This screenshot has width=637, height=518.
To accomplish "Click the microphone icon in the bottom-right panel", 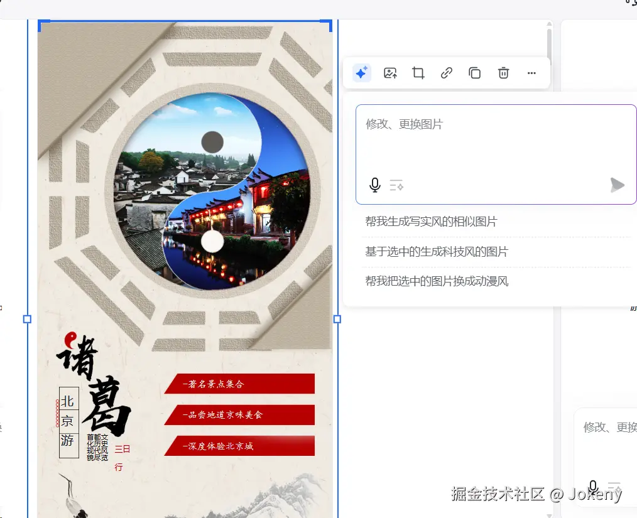I will click(592, 487).
